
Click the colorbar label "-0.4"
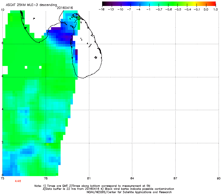click(188, 10)
